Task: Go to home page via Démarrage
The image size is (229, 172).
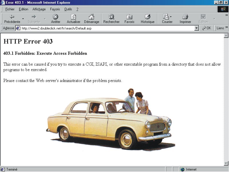Action: click(x=92, y=19)
